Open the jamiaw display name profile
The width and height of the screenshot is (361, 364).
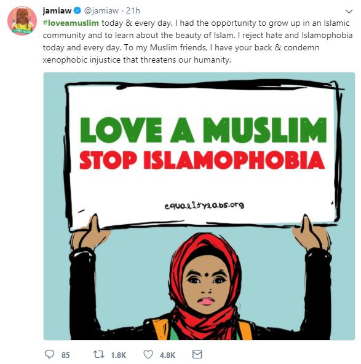(57, 10)
